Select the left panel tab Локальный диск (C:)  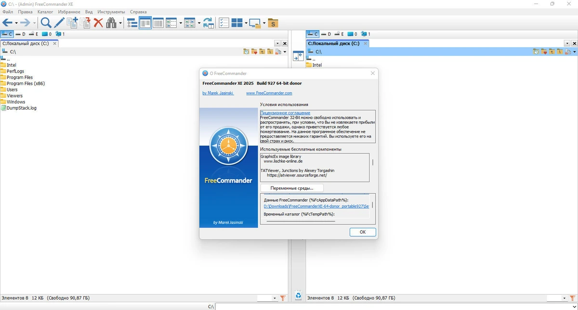pos(26,43)
